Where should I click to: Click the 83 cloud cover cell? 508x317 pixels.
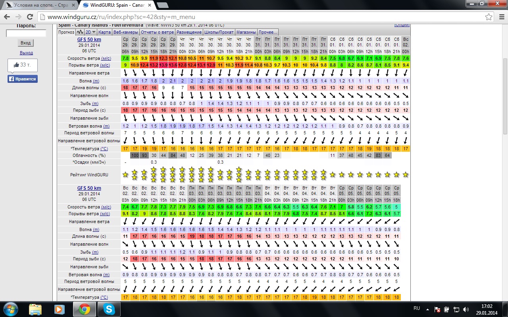[x=378, y=155]
